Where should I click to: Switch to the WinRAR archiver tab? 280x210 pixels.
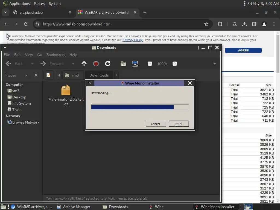point(107,12)
